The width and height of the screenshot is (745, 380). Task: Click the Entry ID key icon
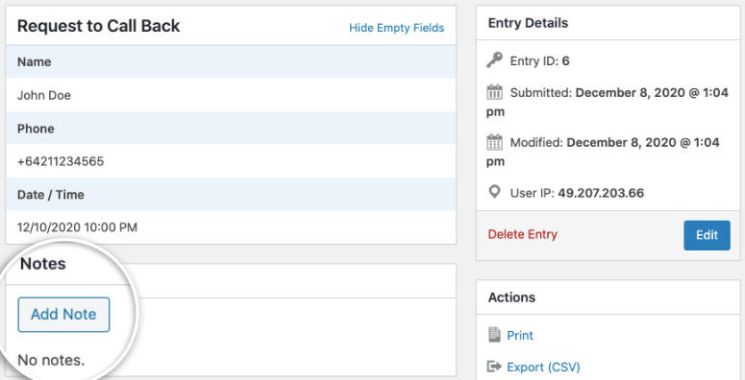[495, 60]
